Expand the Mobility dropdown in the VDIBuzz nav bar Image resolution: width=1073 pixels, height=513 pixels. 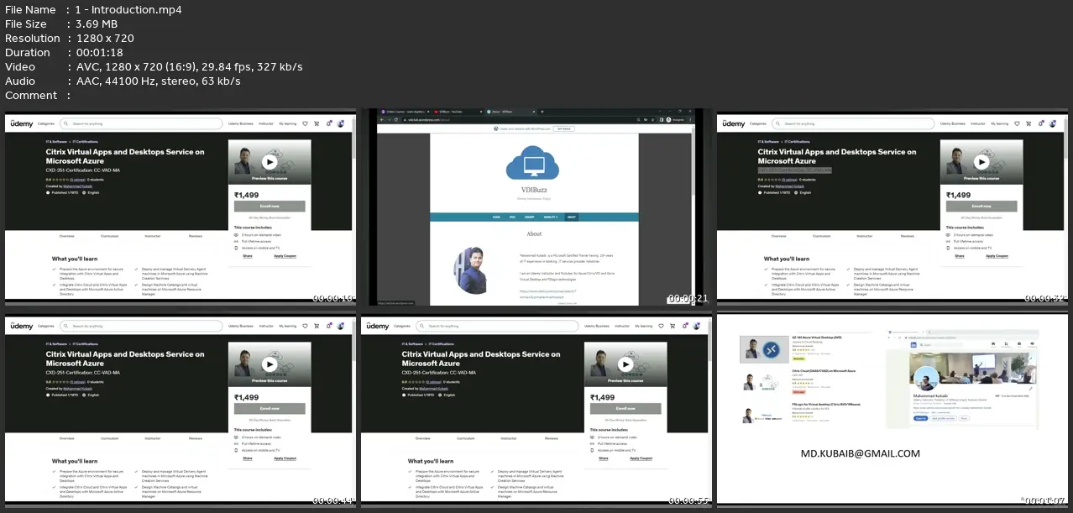(x=552, y=217)
